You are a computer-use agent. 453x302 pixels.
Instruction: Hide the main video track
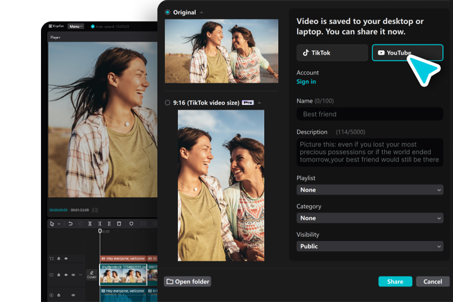click(x=66, y=275)
